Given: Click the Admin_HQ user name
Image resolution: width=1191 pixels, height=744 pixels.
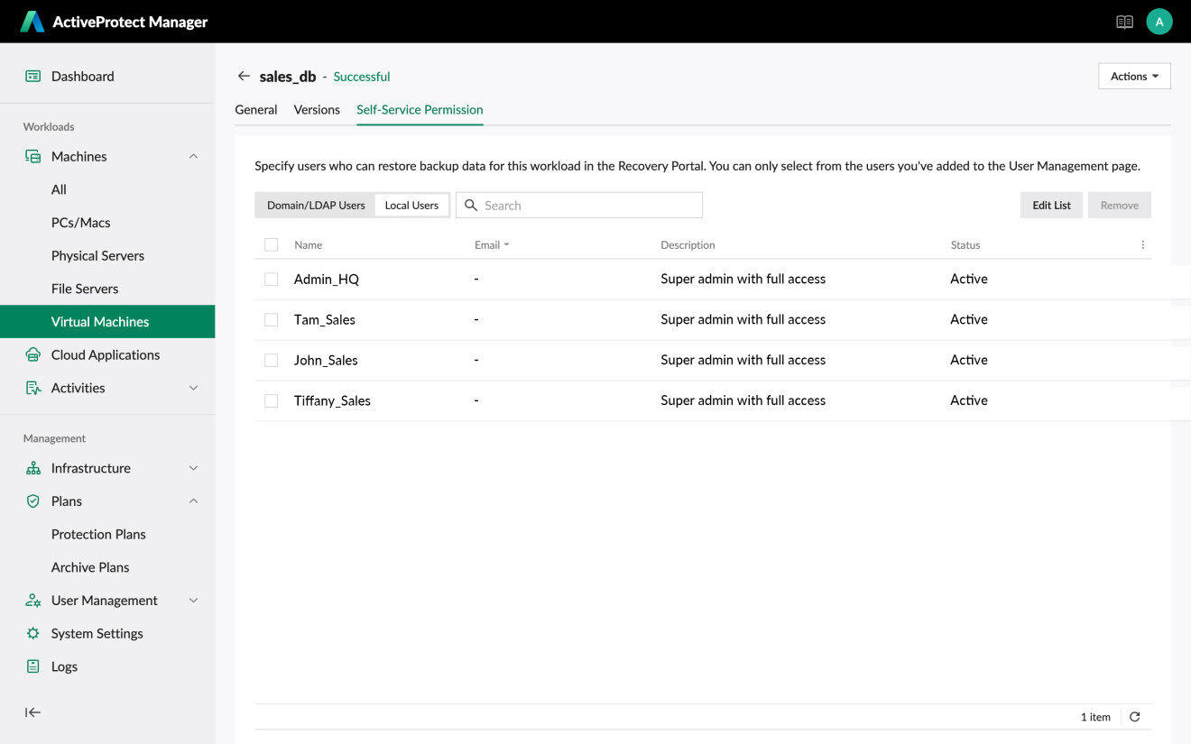Looking at the screenshot, I should [327, 280].
